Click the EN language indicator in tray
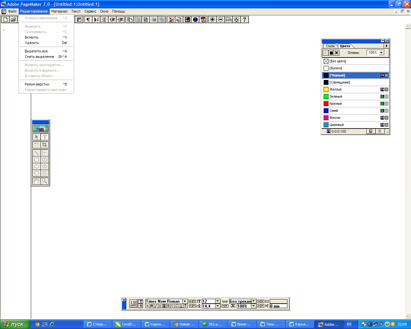Image resolution: width=411 pixels, height=329 pixels. click(349, 324)
